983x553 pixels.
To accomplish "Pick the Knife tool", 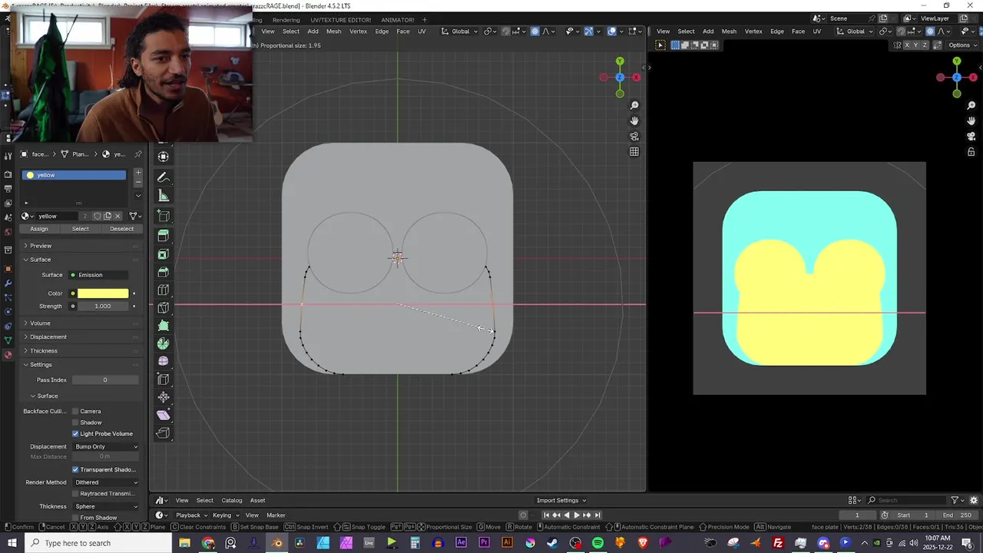I will point(164,308).
